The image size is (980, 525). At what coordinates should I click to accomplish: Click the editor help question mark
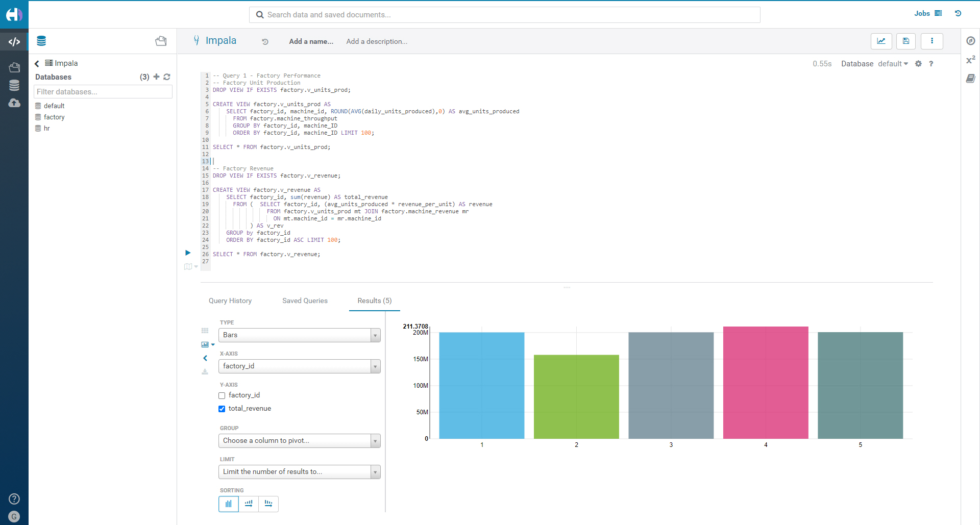pos(931,64)
